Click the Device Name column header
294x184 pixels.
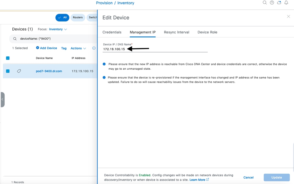(x=44, y=58)
